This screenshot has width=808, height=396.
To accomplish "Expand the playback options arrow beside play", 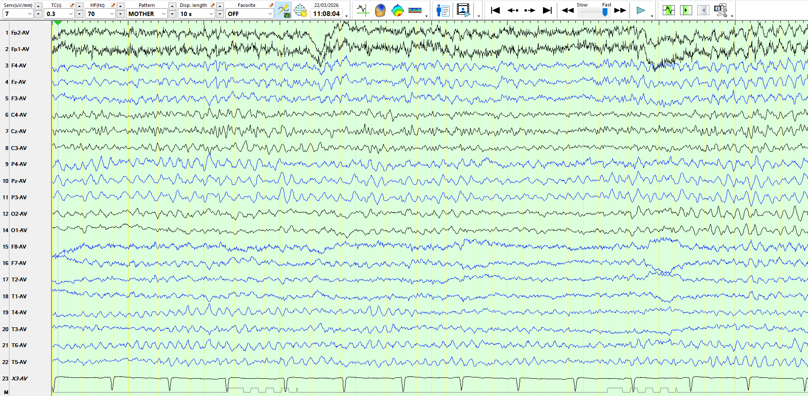I will [x=652, y=16].
